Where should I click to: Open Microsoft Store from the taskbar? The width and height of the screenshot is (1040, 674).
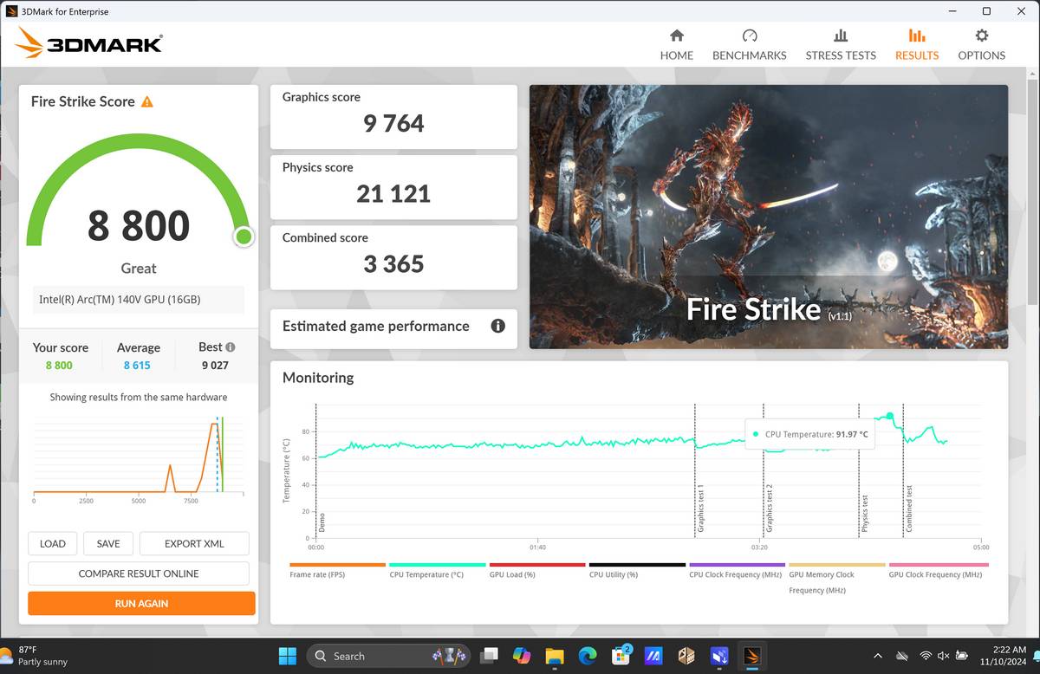[x=621, y=656]
